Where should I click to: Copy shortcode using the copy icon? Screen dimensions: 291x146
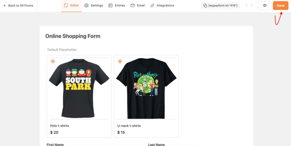click(x=205, y=6)
